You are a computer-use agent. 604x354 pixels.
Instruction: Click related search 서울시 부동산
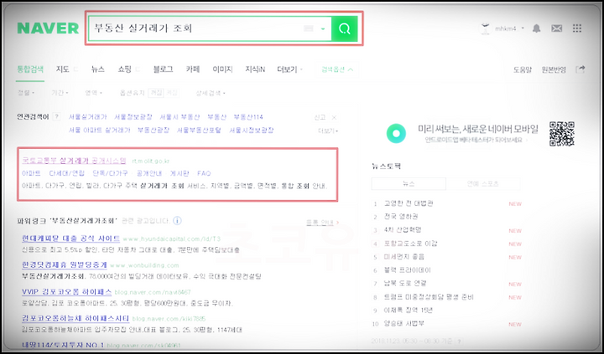pyautogui.click(x=180, y=117)
